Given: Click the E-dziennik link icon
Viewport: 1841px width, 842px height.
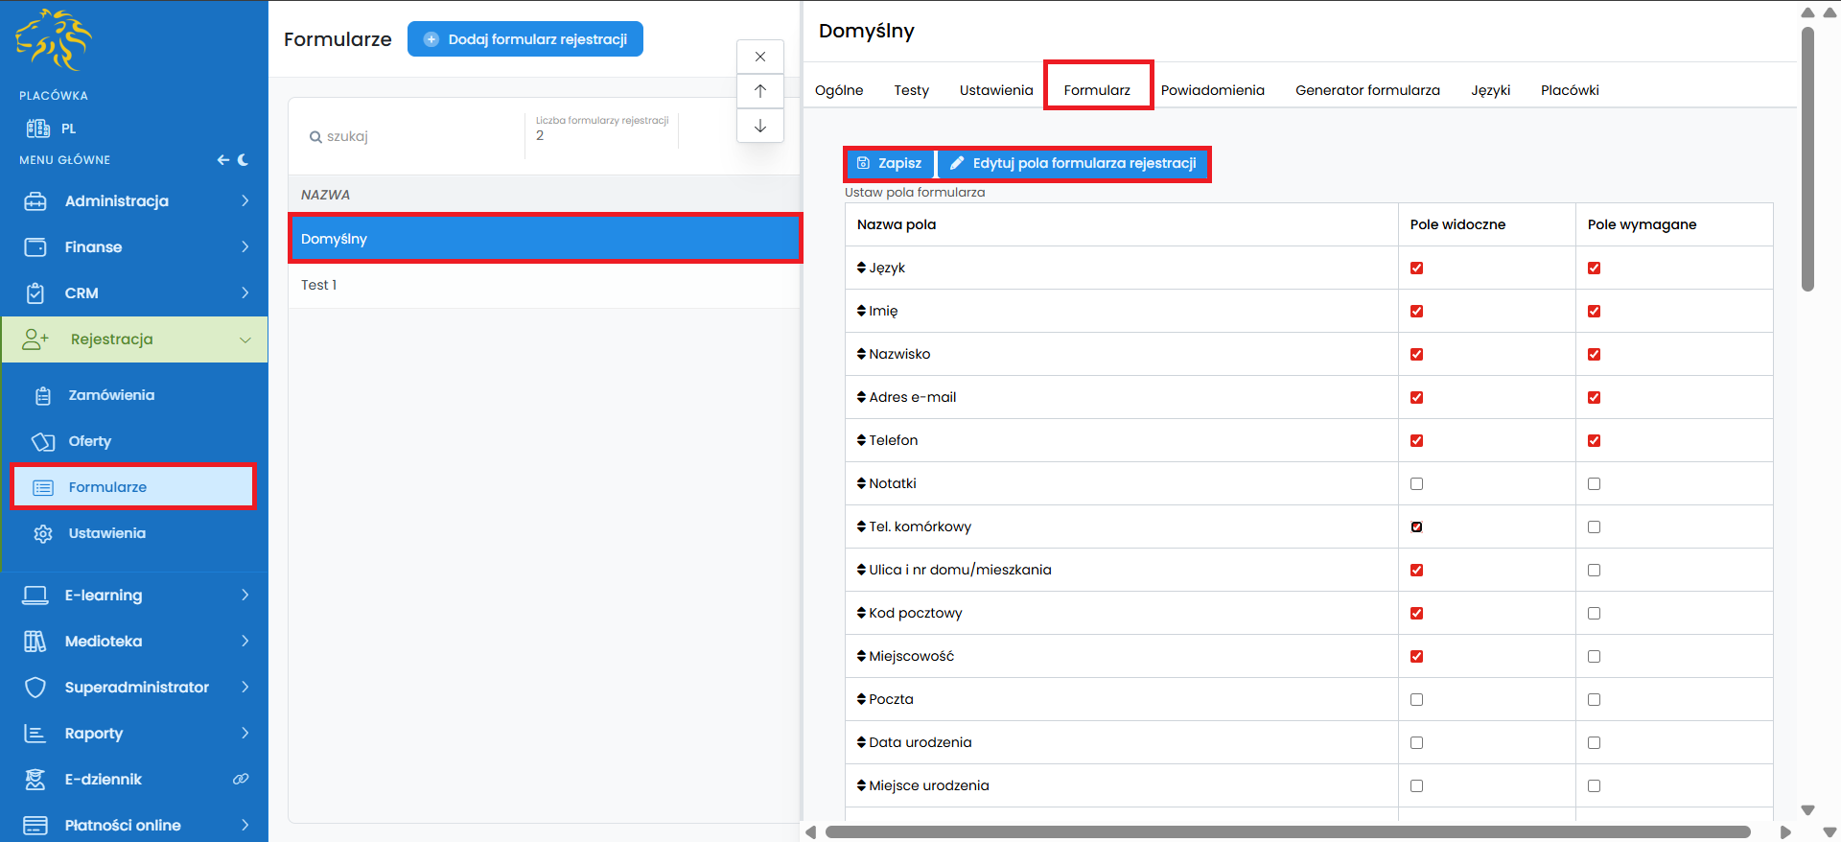Looking at the screenshot, I should click(x=241, y=779).
